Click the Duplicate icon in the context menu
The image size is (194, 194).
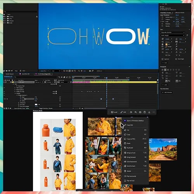coord(125,148)
